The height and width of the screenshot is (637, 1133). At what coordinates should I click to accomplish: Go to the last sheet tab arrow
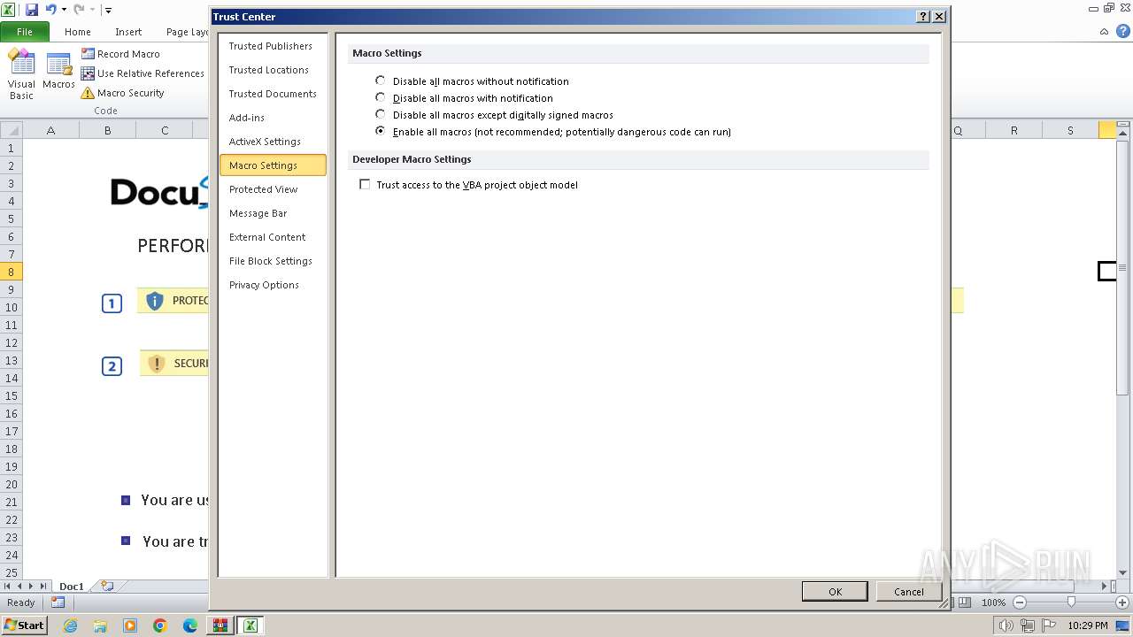click(x=43, y=587)
